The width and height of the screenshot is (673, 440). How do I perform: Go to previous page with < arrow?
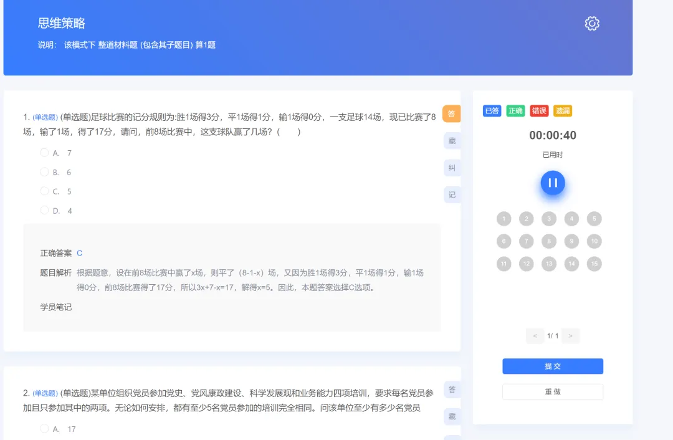coord(535,336)
